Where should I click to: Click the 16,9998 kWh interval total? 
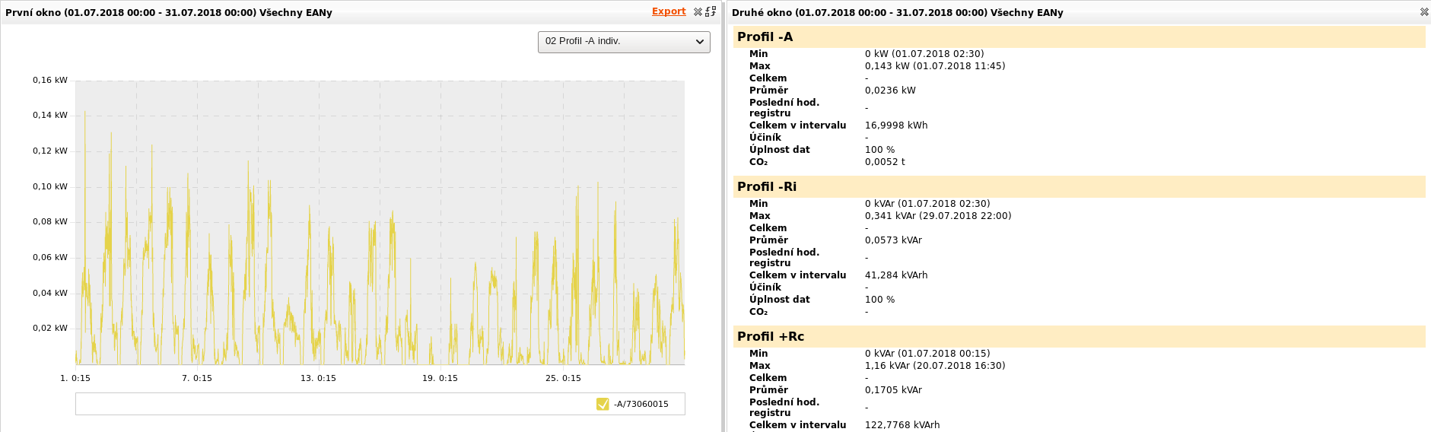click(x=895, y=125)
